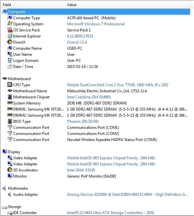194x216 pixels.
Task: Click the Monitor row icon
Action: [x=10, y=176]
